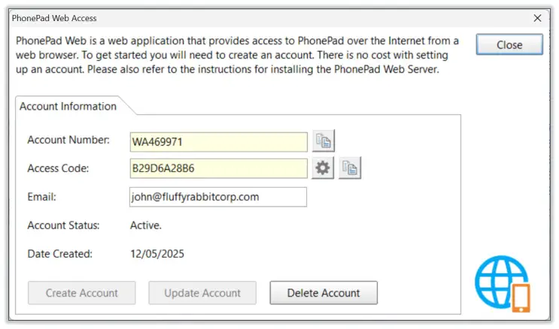Open Access Code gear settings

pos(323,168)
